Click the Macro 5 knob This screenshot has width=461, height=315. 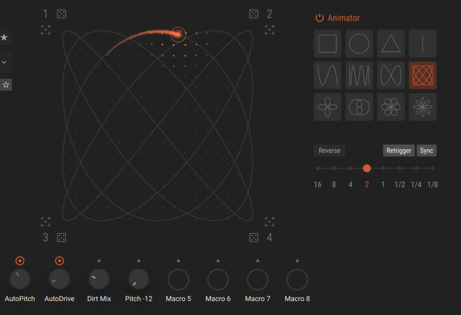(178, 280)
